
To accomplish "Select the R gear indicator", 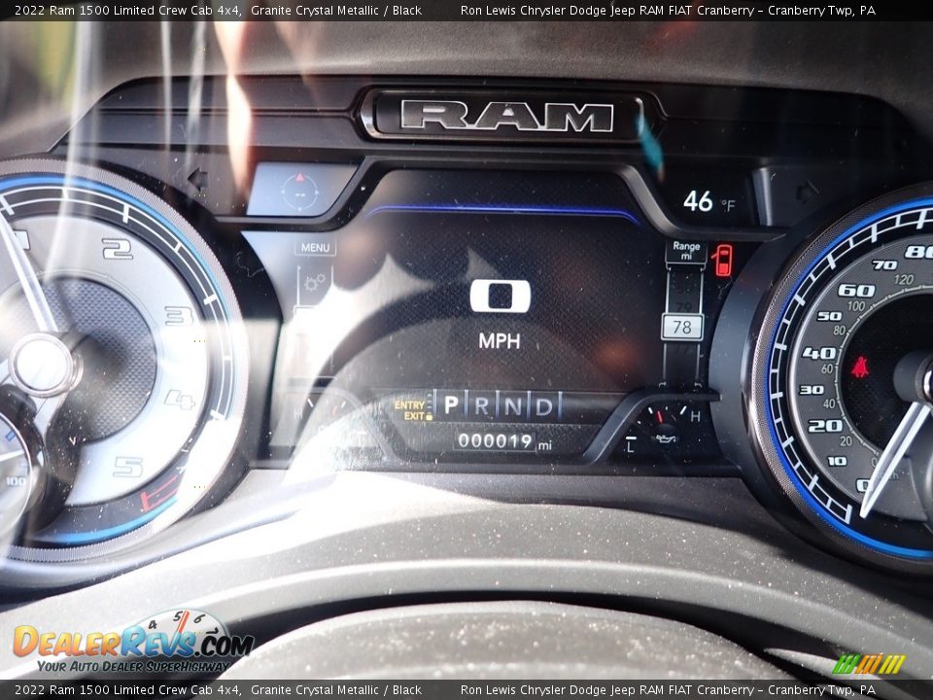I will (481, 406).
